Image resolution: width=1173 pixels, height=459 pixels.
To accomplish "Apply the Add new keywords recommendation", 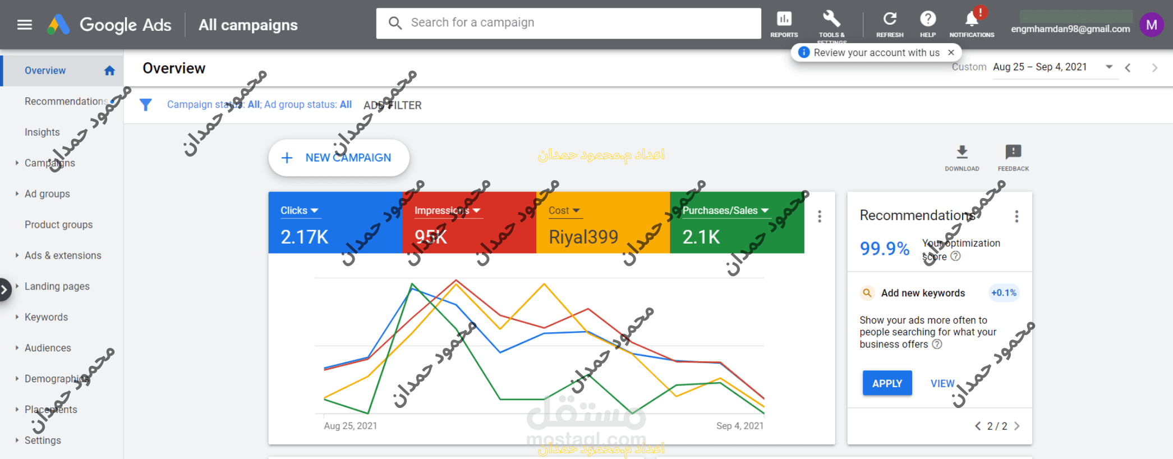I will click(x=887, y=383).
